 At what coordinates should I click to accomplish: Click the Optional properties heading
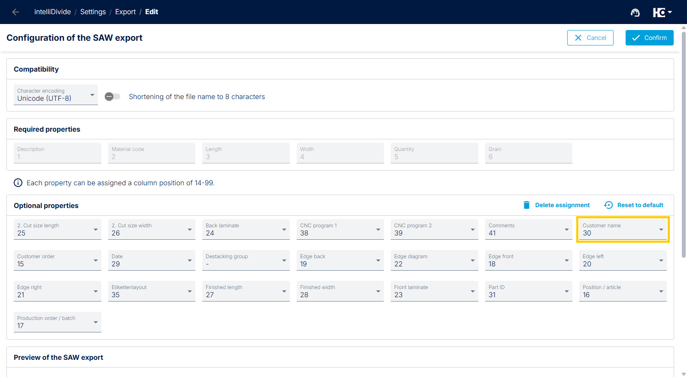tap(46, 205)
